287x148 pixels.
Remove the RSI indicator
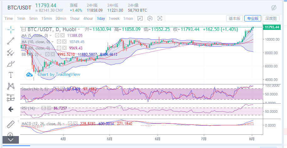coord(48,108)
